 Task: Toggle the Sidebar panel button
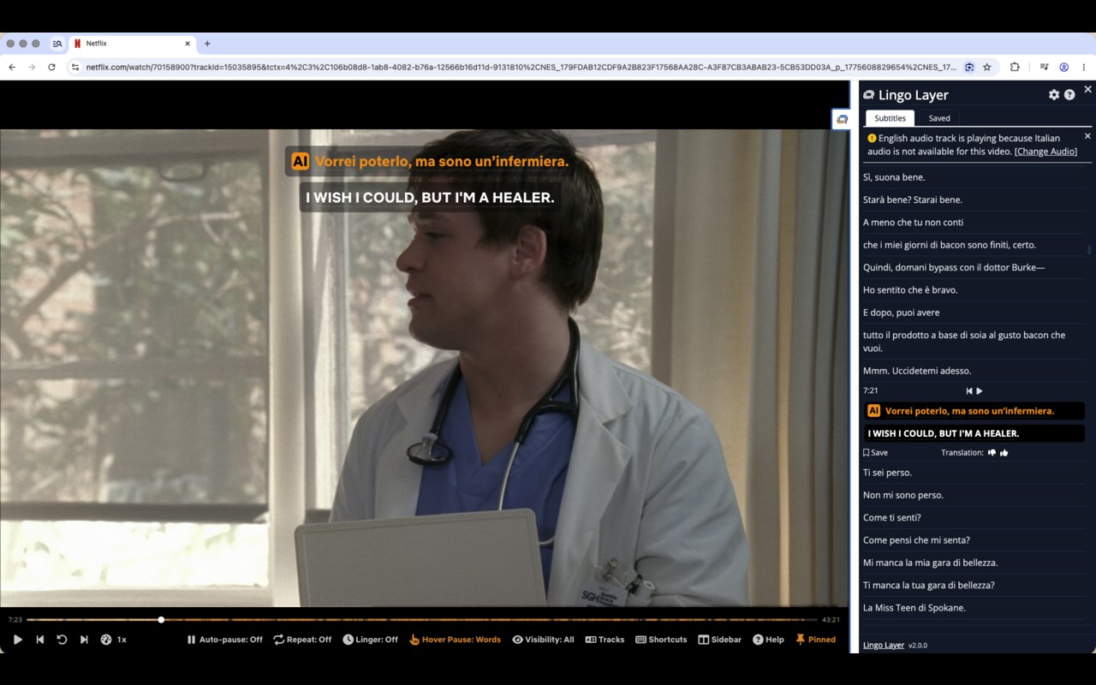(x=719, y=640)
